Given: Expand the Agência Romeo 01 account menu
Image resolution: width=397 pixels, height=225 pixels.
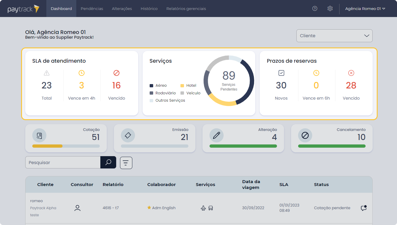Looking at the screenshot, I should point(365,8).
